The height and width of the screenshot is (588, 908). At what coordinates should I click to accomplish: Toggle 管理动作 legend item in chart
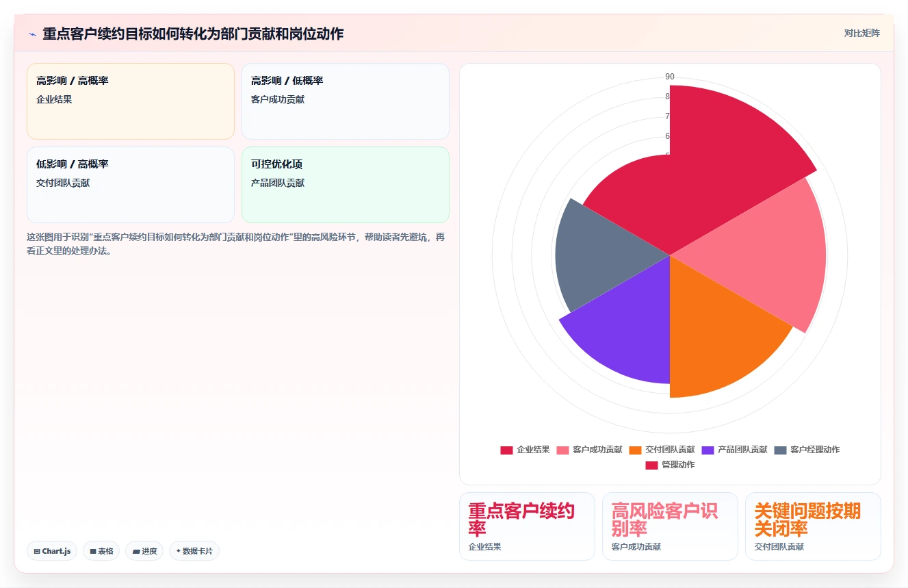(x=671, y=465)
